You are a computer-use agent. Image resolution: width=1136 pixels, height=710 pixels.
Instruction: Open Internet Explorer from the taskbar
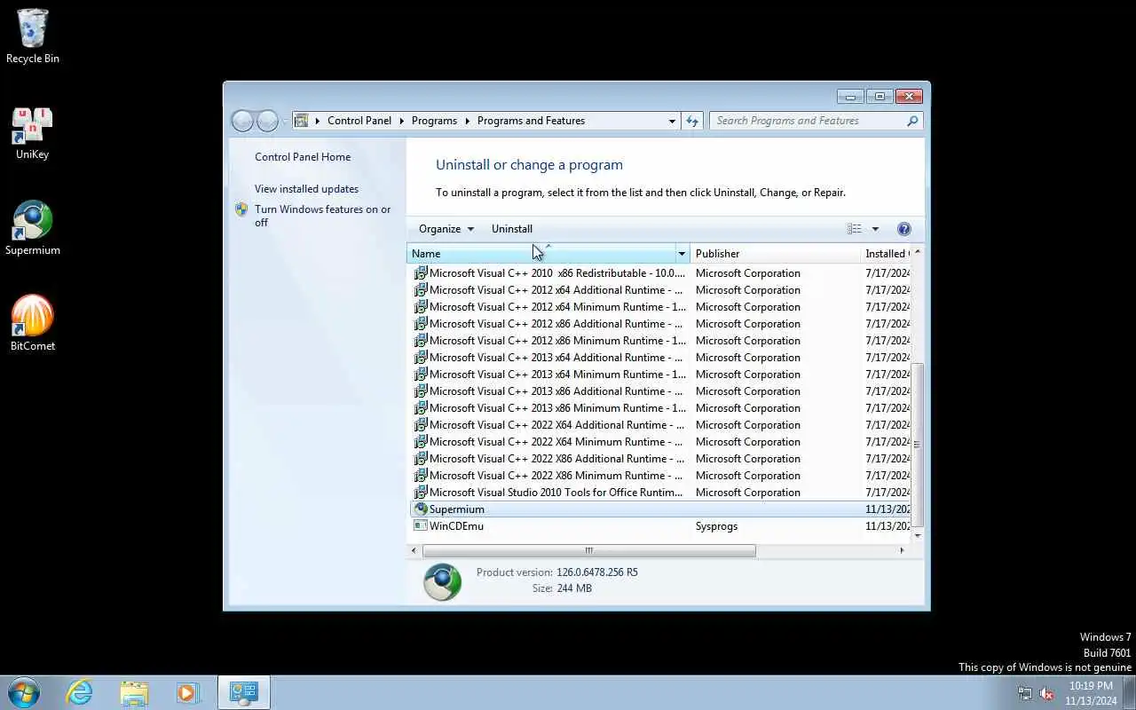[x=80, y=692]
